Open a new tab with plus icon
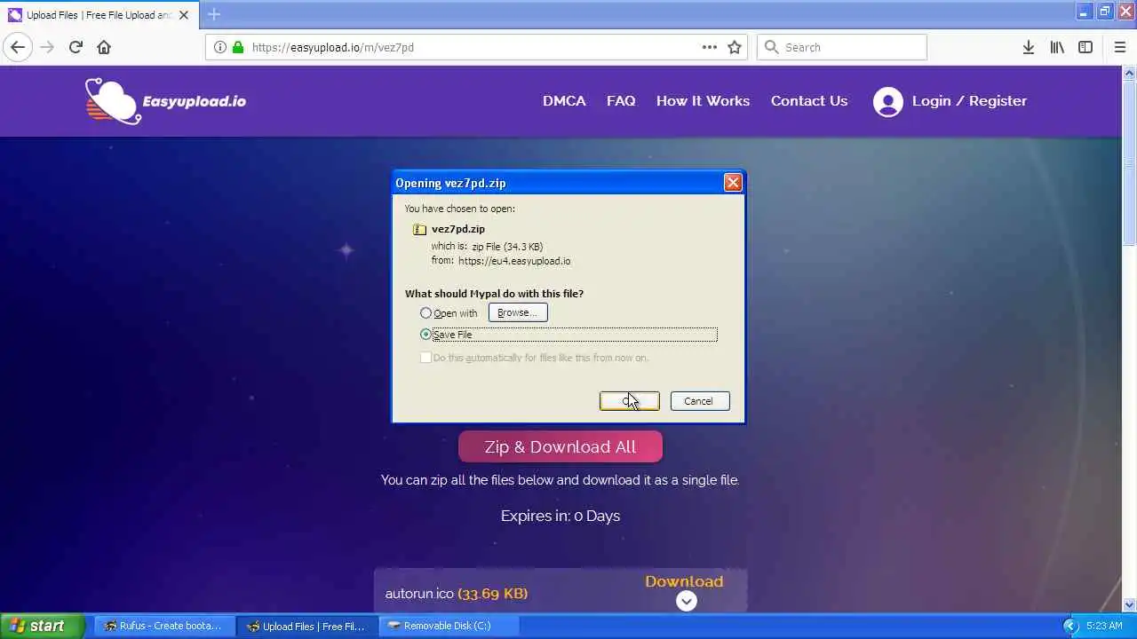1137x639 pixels. click(213, 14)
